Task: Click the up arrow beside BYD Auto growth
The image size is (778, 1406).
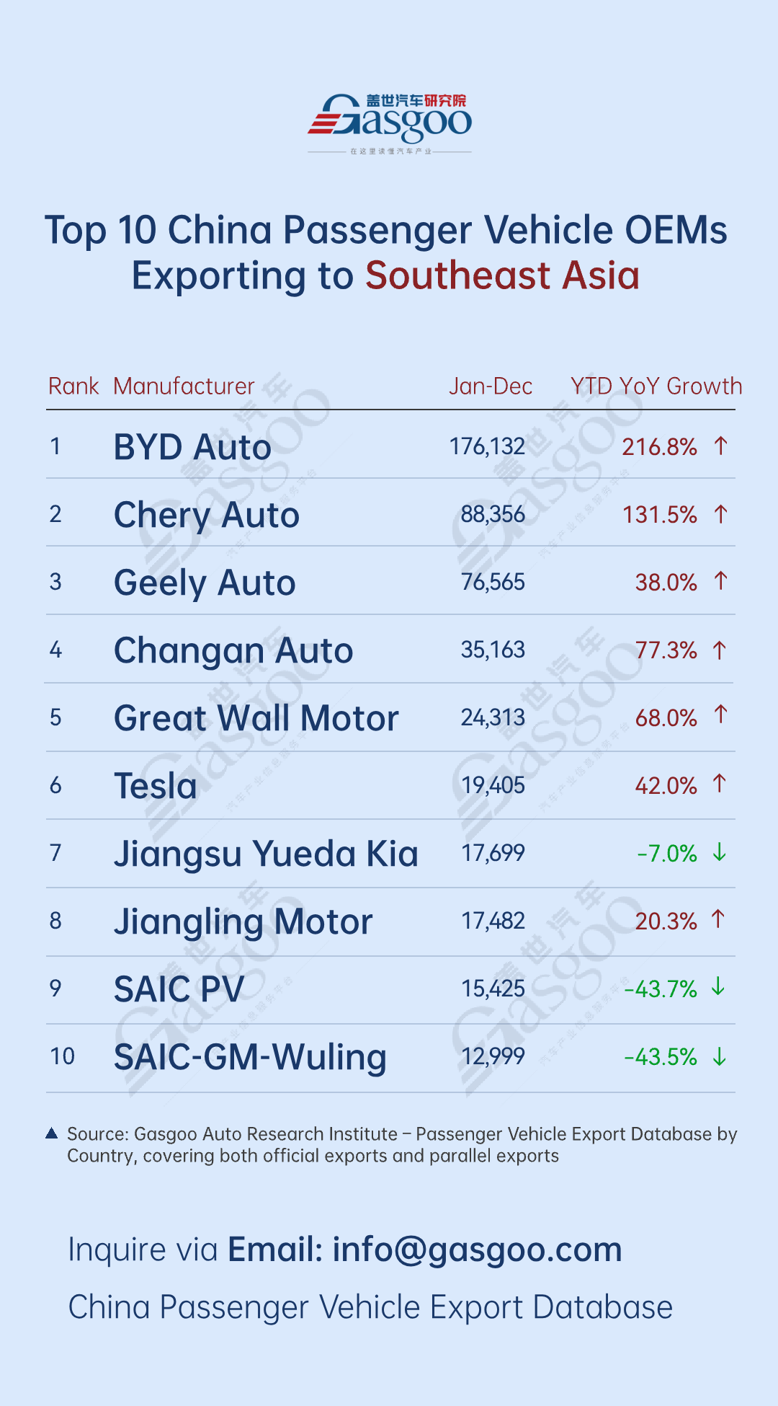Action: point(720,446)
